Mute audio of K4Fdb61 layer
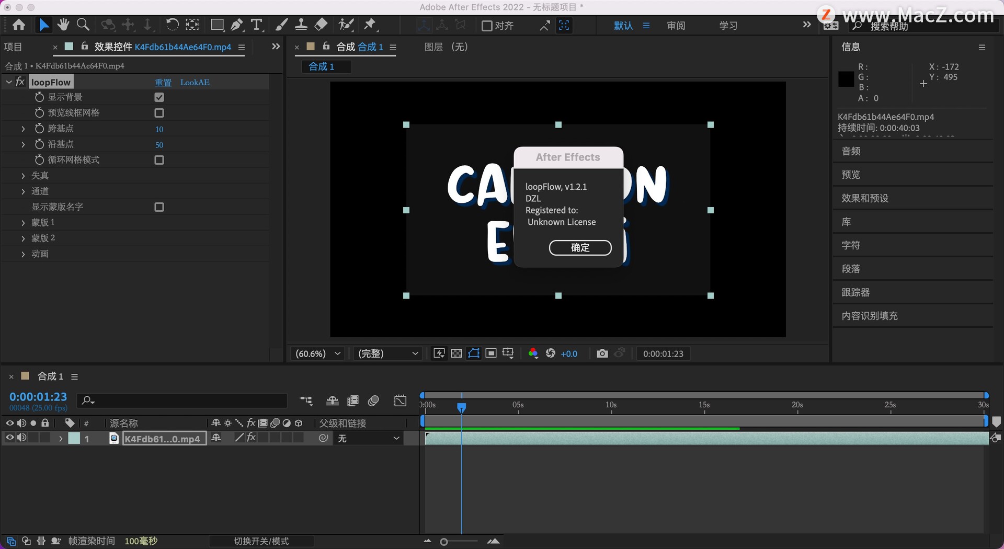The image size is (1004, 549). coord(21,438)
